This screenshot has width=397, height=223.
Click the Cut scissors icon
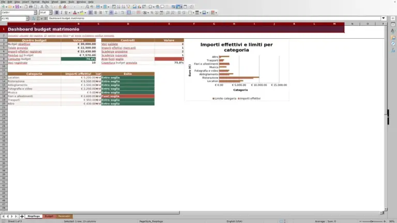point(42,7)
